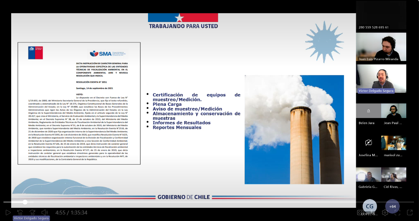The height and width of the screenshot is (221, 419).
Task: Click the phone participant 280 559 528 695 61
Action: point(381,15)
